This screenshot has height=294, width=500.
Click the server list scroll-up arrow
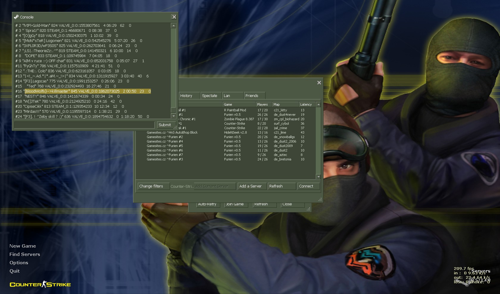[318, 104]
